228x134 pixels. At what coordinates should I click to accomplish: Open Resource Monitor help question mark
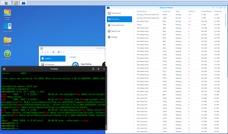coord(213,8)
